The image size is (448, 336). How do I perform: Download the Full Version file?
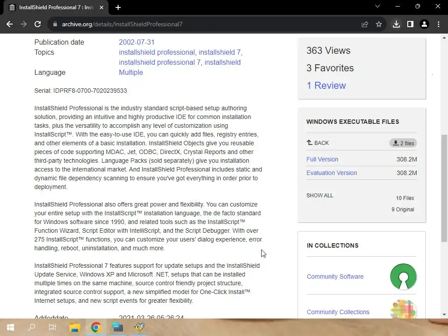(x=322, y=159)
